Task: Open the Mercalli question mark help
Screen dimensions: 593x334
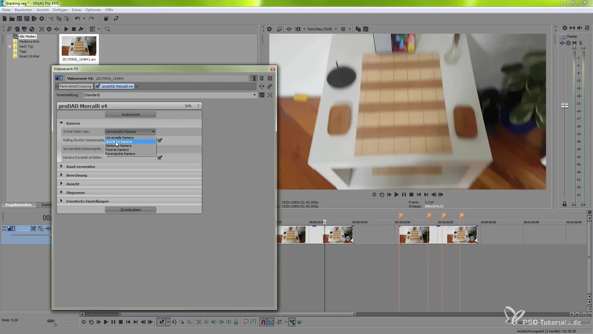Action: point(198,106)
